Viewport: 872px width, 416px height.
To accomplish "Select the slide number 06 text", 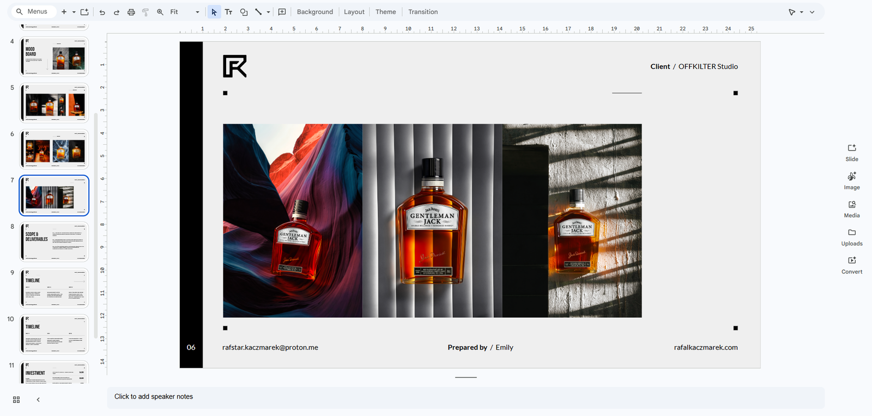I will (x=191, y=347).
